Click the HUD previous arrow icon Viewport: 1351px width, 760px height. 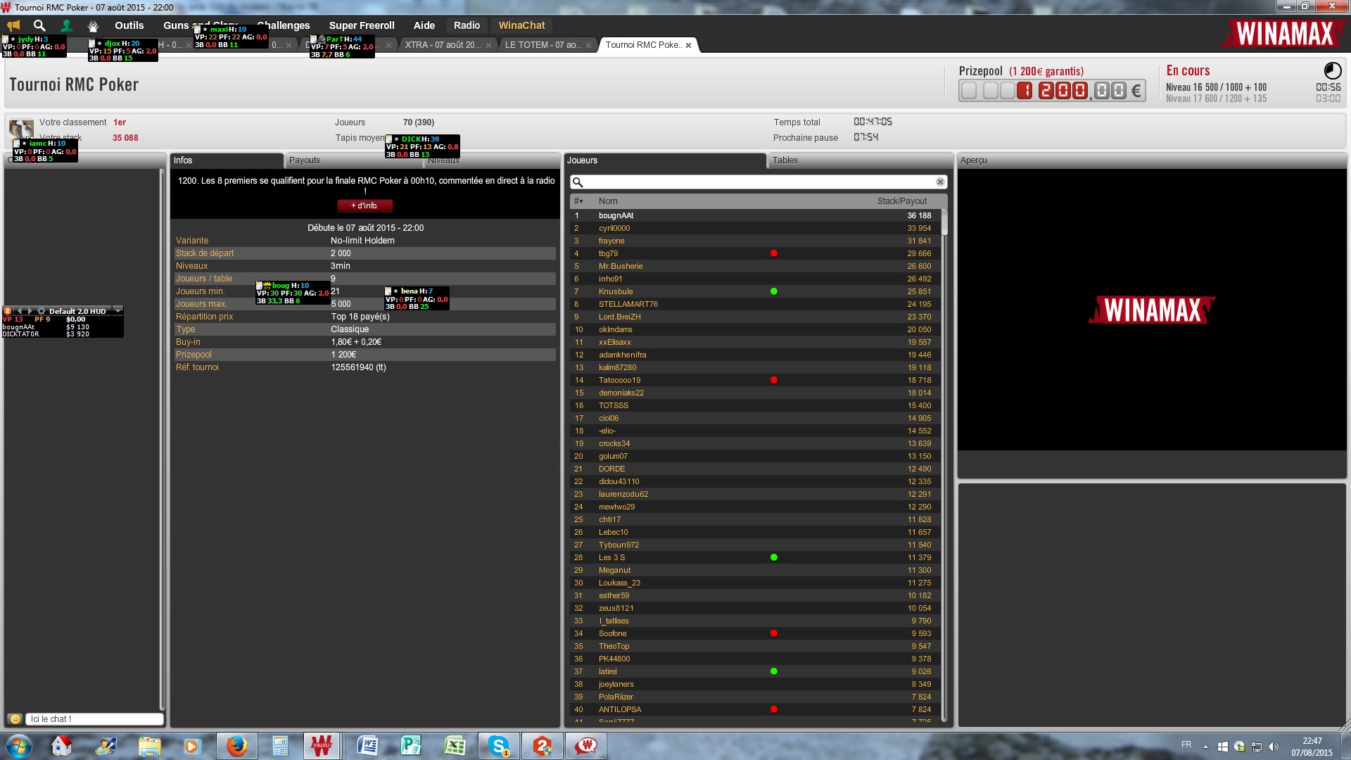(20, 311)
